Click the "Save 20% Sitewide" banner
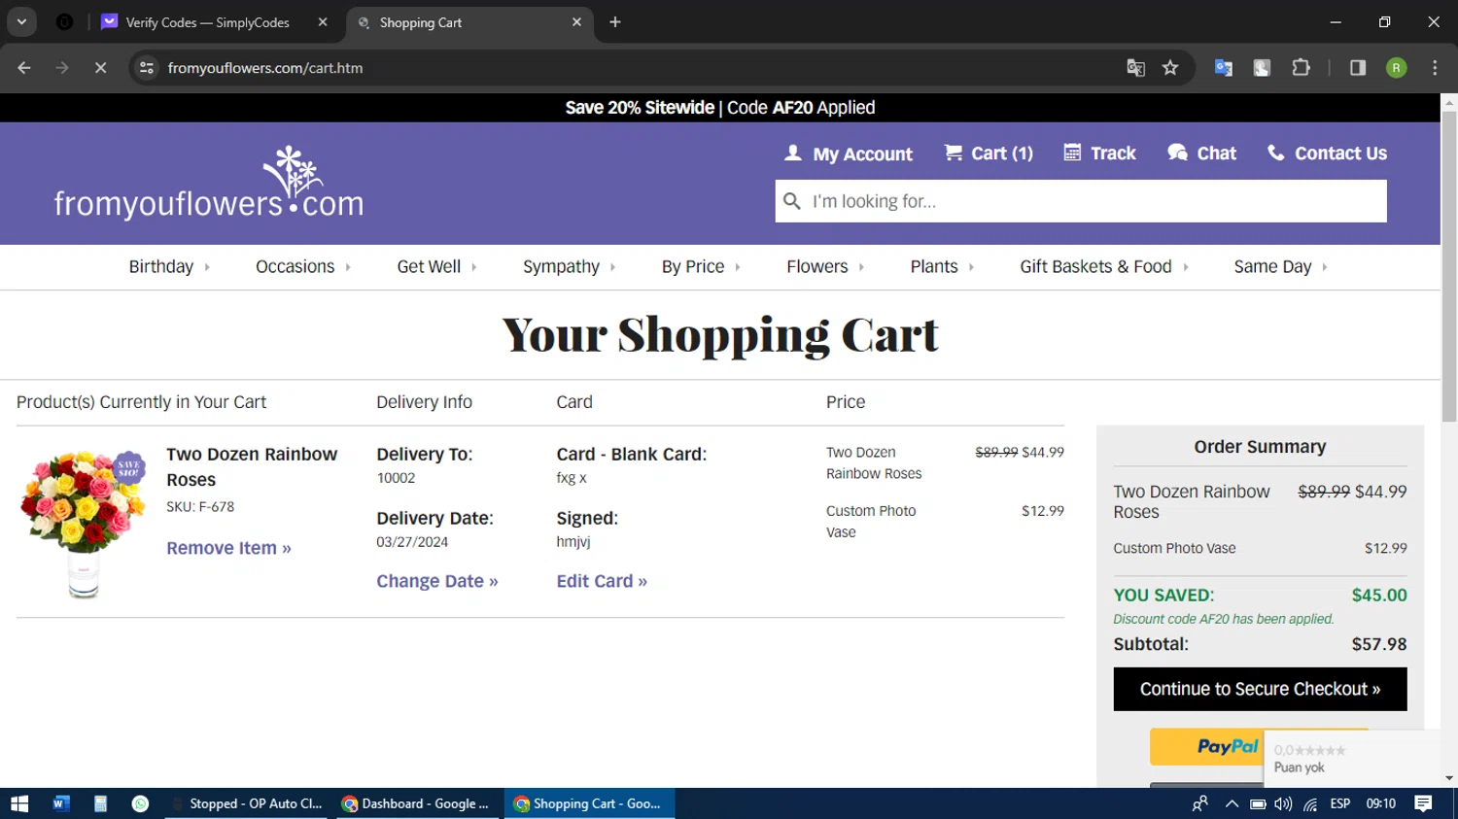The image size is (1458, 819). [720, 108]
